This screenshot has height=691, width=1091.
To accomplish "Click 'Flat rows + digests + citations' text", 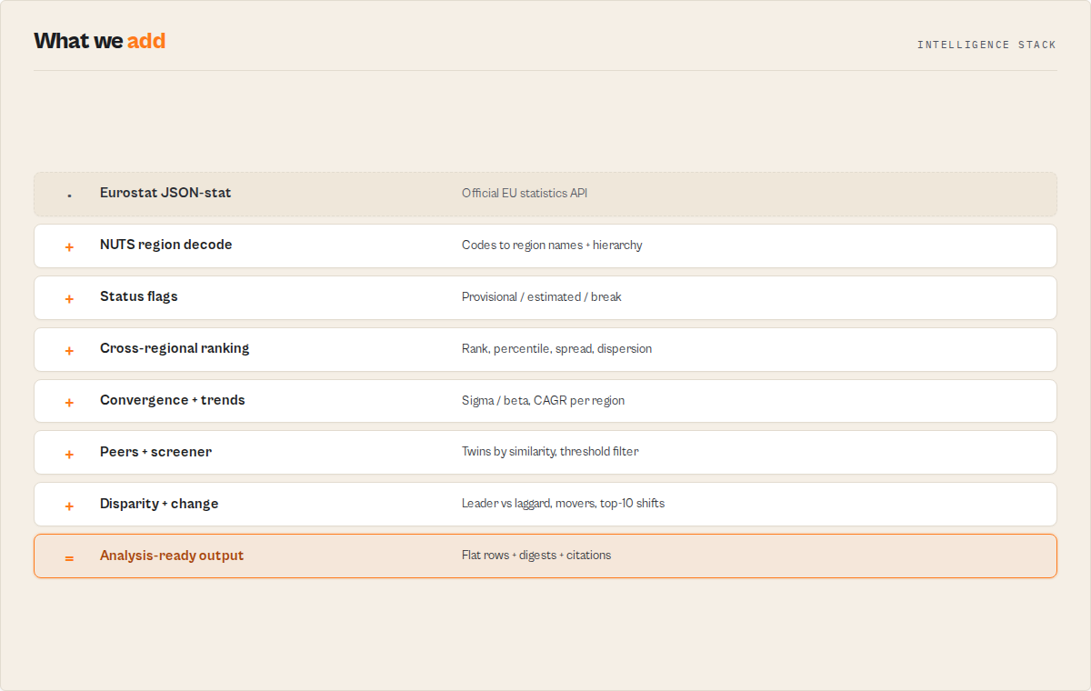I will pyautogui.click(x=536, y=555).
